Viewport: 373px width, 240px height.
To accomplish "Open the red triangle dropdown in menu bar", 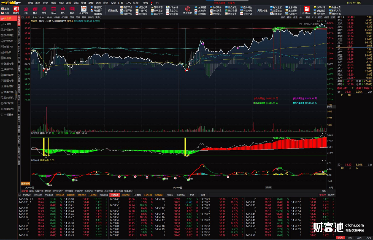I will [152, 3].
